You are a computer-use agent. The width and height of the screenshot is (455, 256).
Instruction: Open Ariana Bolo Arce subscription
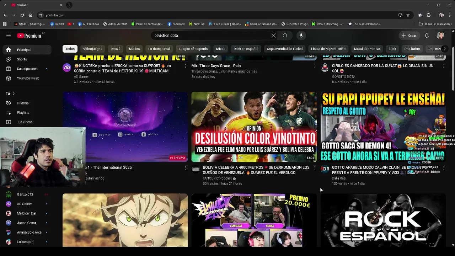pos(27,232)
